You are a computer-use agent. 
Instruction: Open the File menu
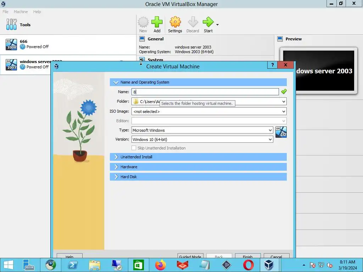coord(5,12)
